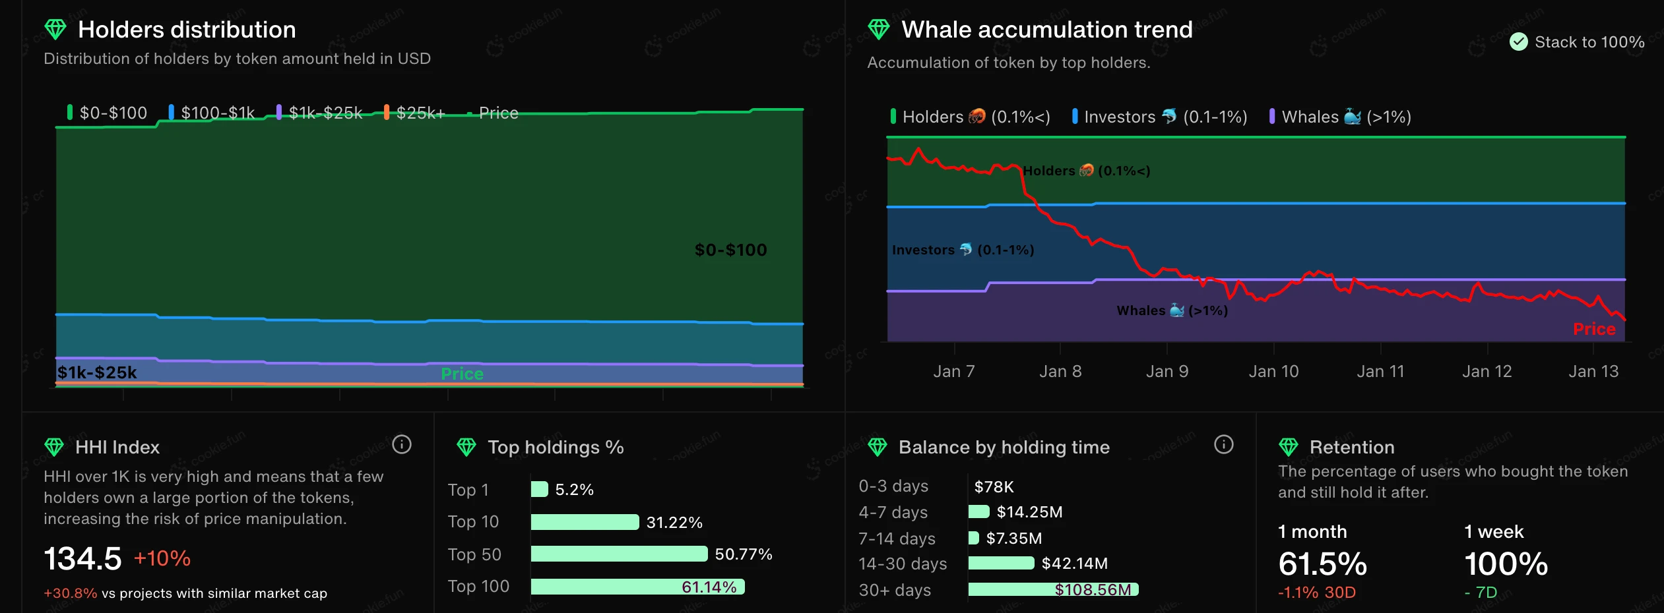This screenshot has width=1664, height=613.
Task: Click the diamond icon beside Whale accumulation trend
Action: 879,29
